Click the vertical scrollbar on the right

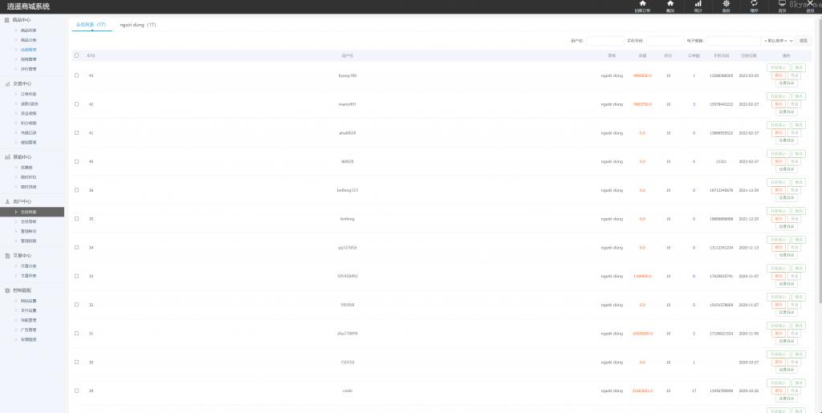(819, 160)
